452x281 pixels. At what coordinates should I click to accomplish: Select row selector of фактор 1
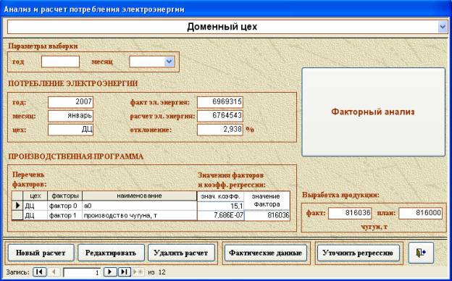coord(17,215)
